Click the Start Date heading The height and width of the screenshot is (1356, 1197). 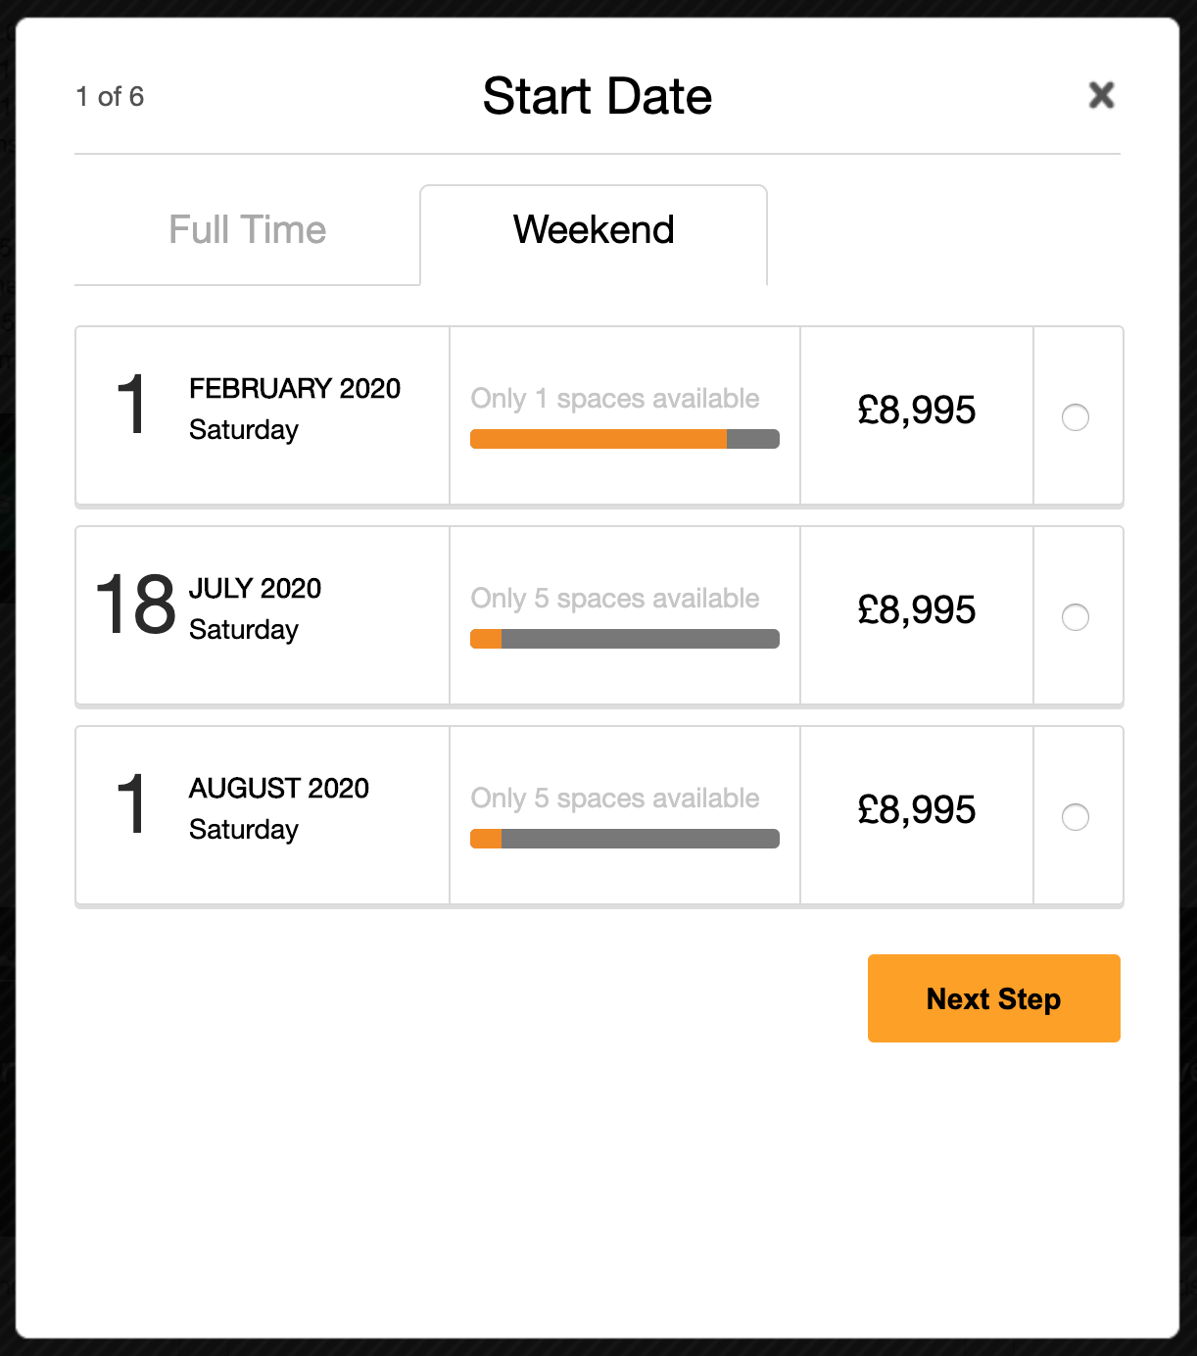598,96
